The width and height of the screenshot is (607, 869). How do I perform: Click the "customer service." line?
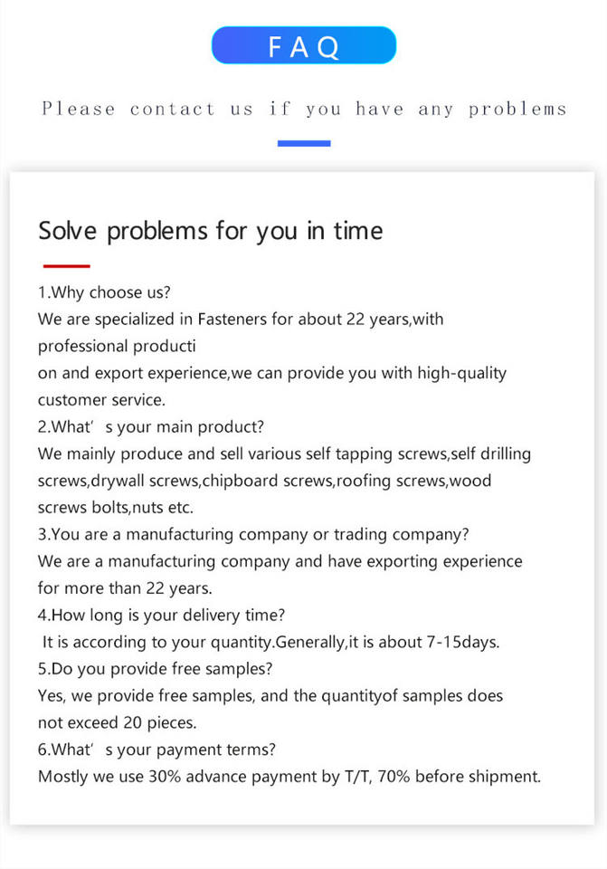click(102, 399)
